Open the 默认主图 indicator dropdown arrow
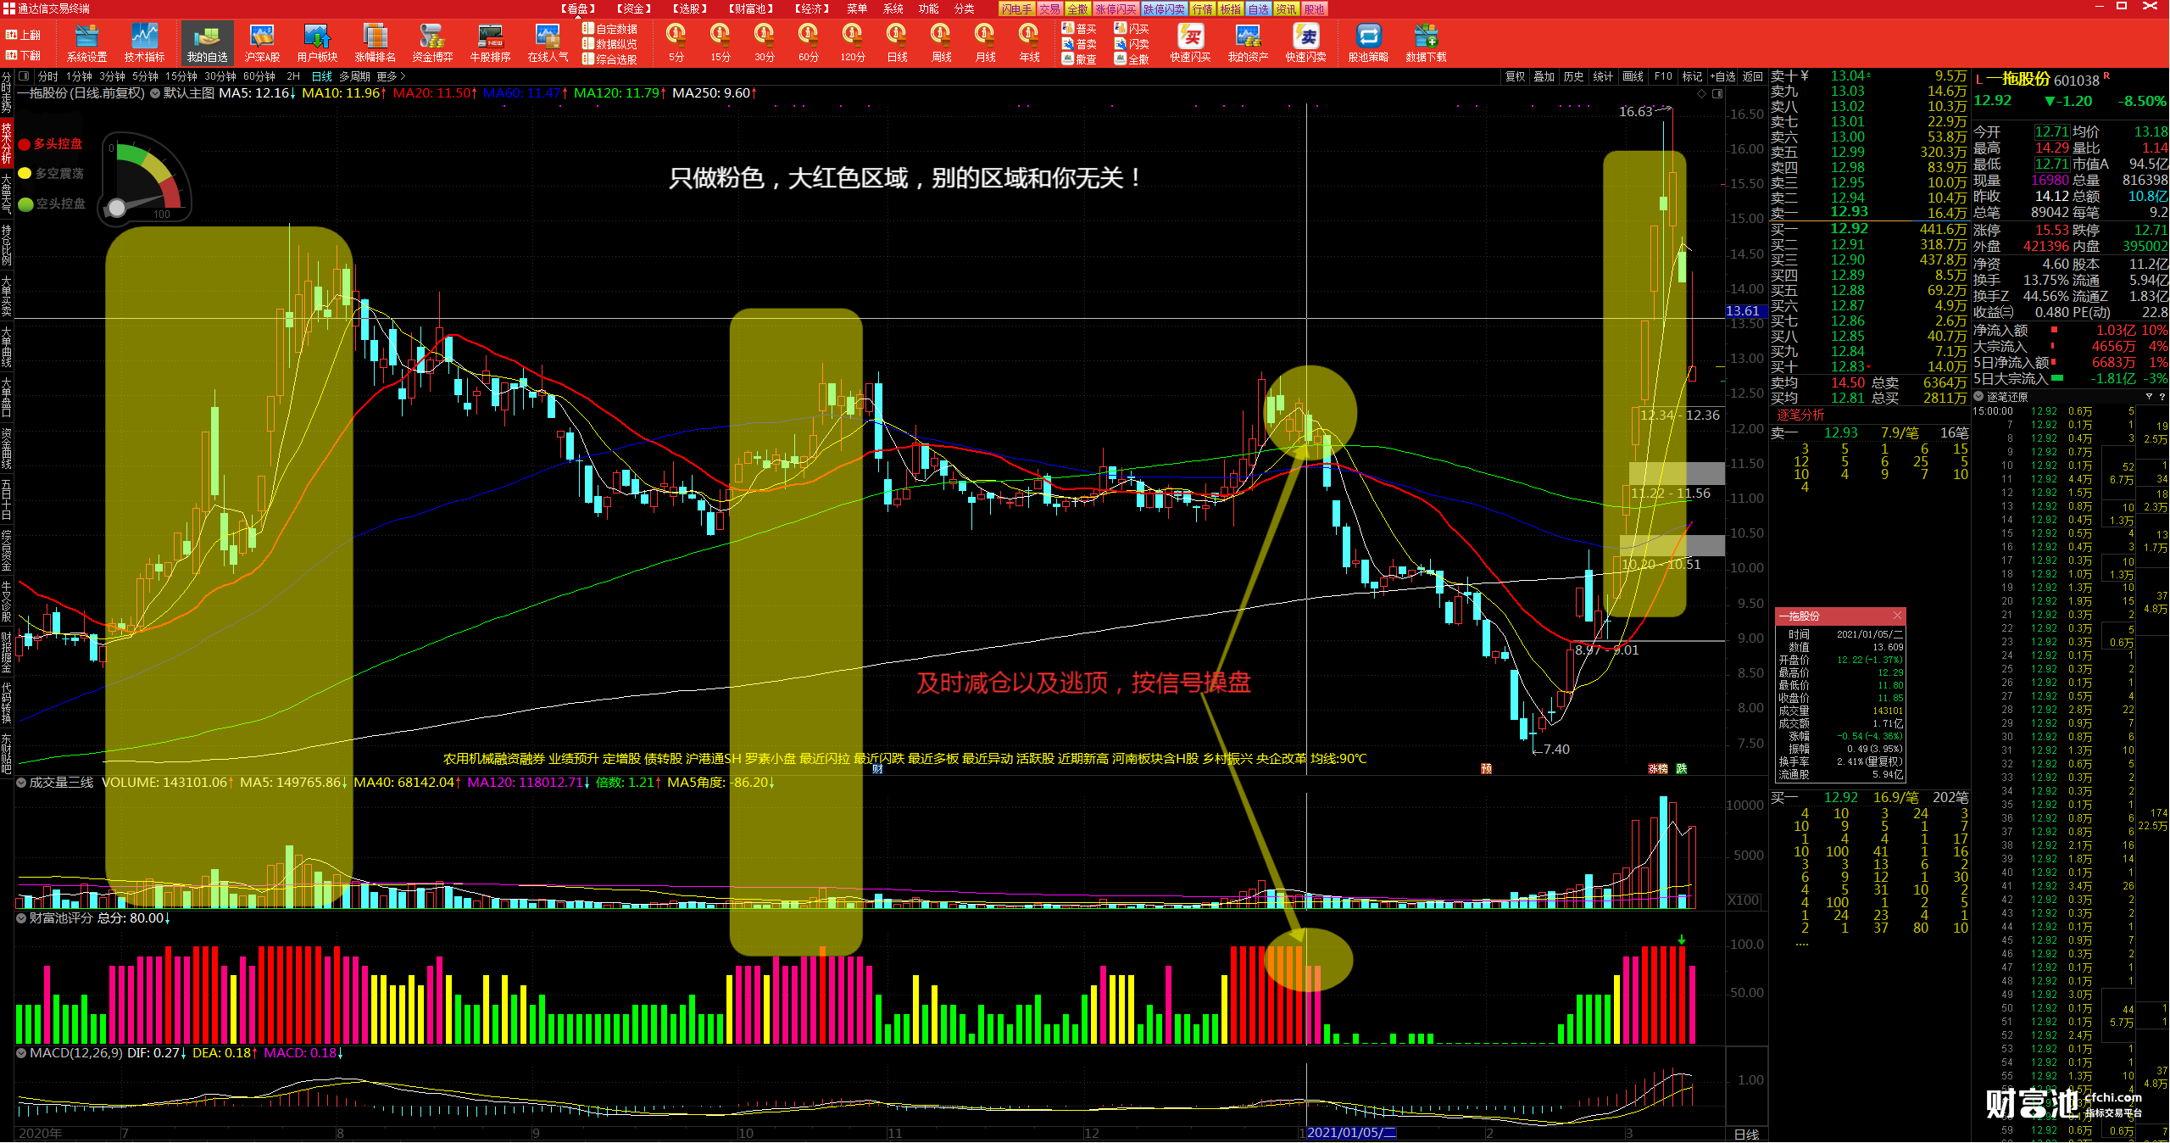 pos(156,93)
